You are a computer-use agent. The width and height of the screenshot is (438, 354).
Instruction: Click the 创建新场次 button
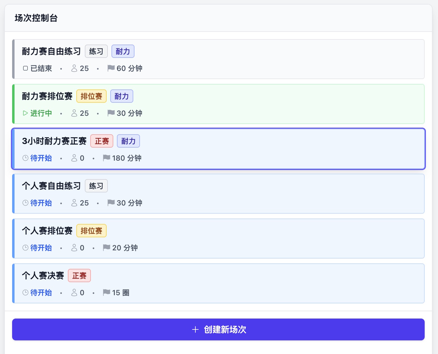(219, 329)
